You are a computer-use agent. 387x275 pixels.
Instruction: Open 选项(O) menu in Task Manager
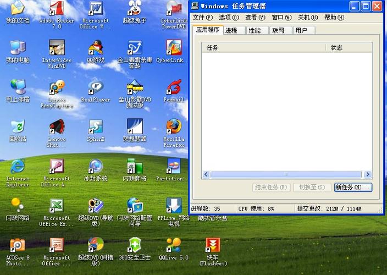pyautogui.click(x=229, y=18)
